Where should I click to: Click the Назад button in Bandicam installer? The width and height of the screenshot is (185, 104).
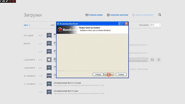(x=98, y=75)
